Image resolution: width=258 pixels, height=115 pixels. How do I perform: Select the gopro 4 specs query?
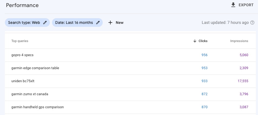coord(22,55)
